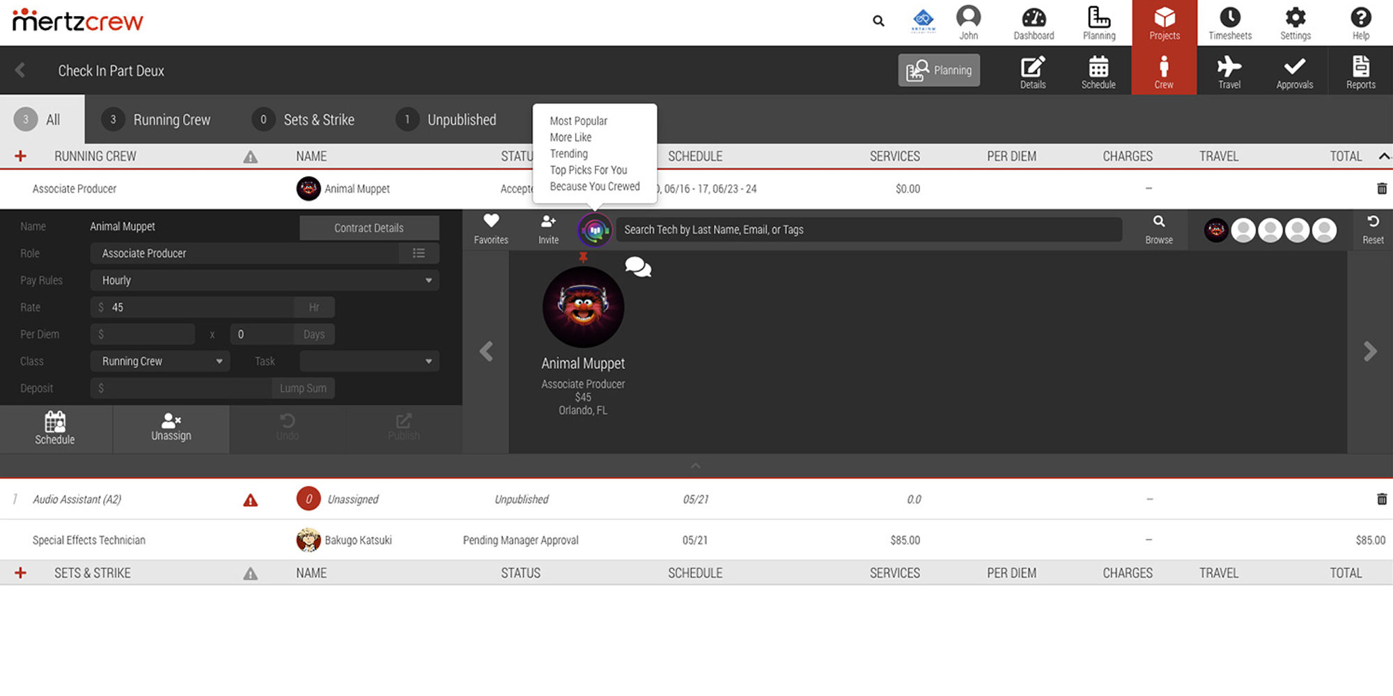Go to next tech with right chevron
Viewport: 1393px width, 696px height.
[1370, 351]
